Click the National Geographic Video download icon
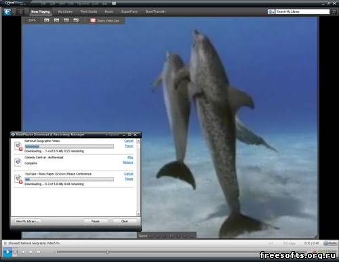The width and height of the screenshot is (339, 262). click(18, 146)
